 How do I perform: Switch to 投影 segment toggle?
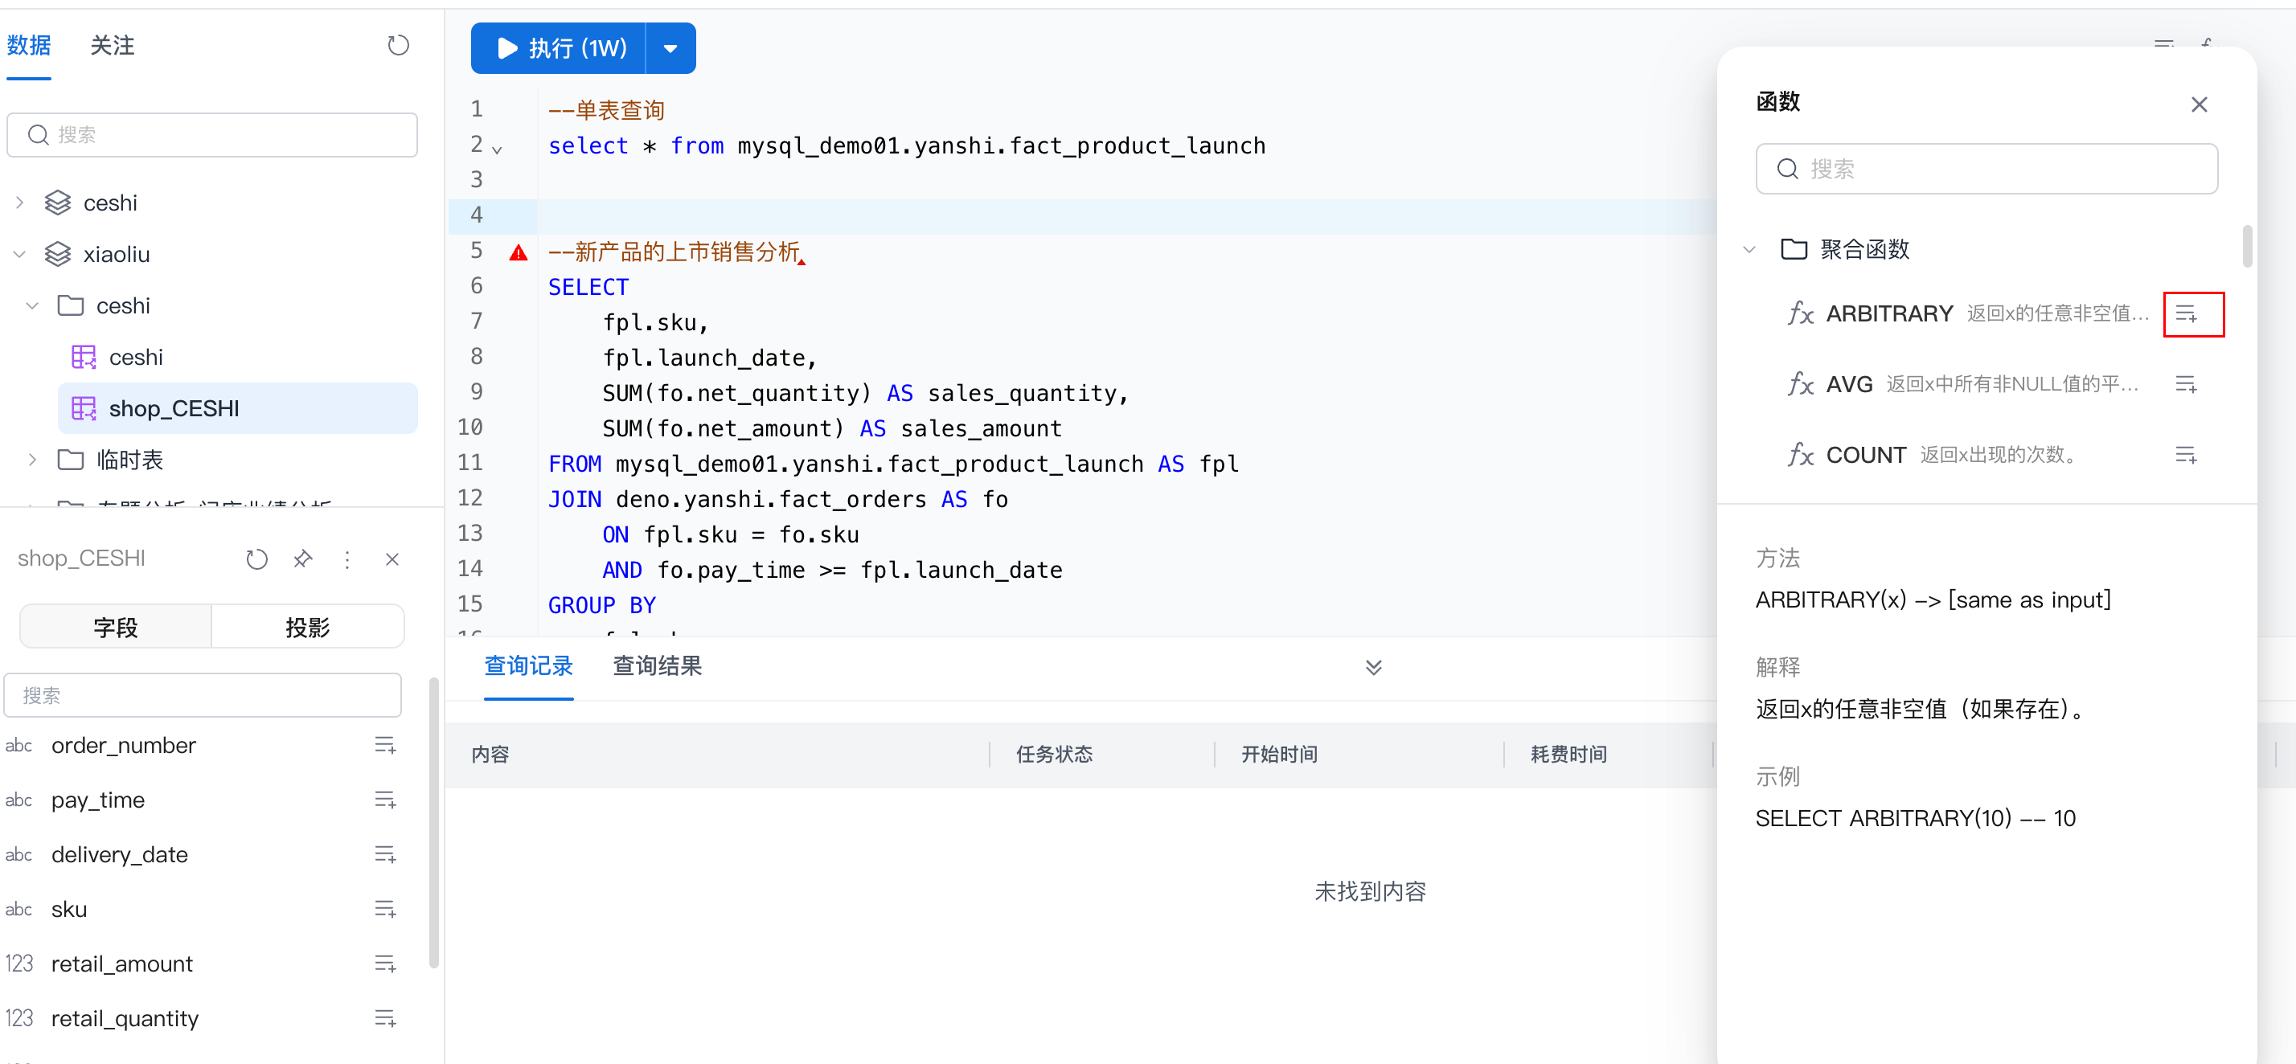pos(307,628)
